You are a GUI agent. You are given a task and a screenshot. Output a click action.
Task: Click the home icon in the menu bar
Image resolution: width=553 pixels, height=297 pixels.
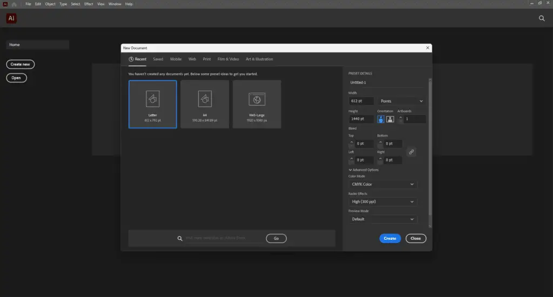14,4
